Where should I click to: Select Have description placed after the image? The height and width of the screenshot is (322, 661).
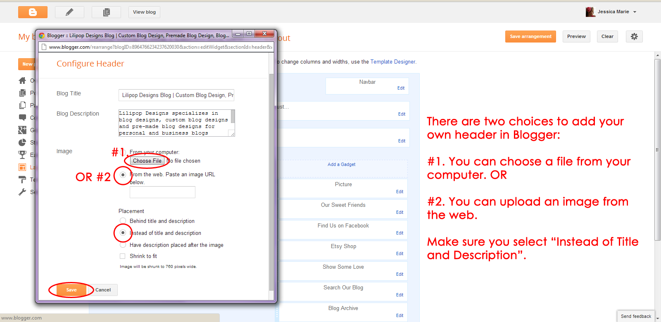(x=123, y=245)
